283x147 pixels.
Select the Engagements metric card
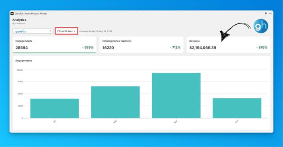(54, 45)
